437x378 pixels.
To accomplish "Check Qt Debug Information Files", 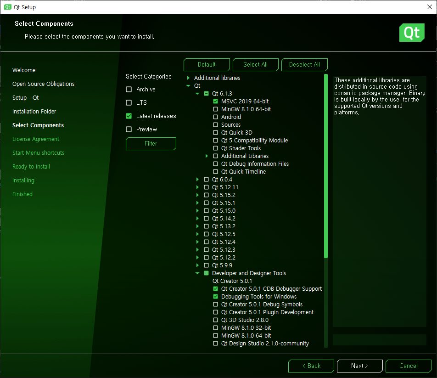I will coord(215,164).
